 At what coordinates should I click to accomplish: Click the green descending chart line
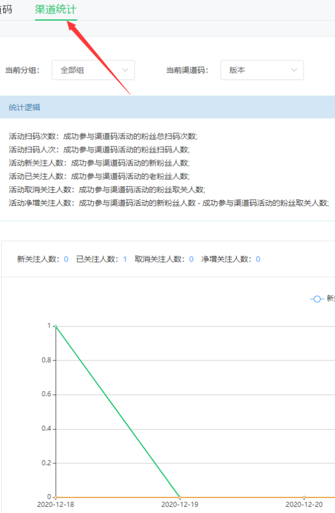coord(118,411)
